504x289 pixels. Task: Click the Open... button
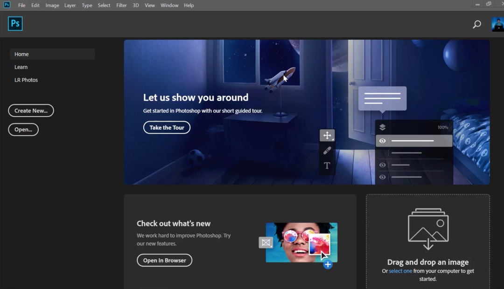23,130
